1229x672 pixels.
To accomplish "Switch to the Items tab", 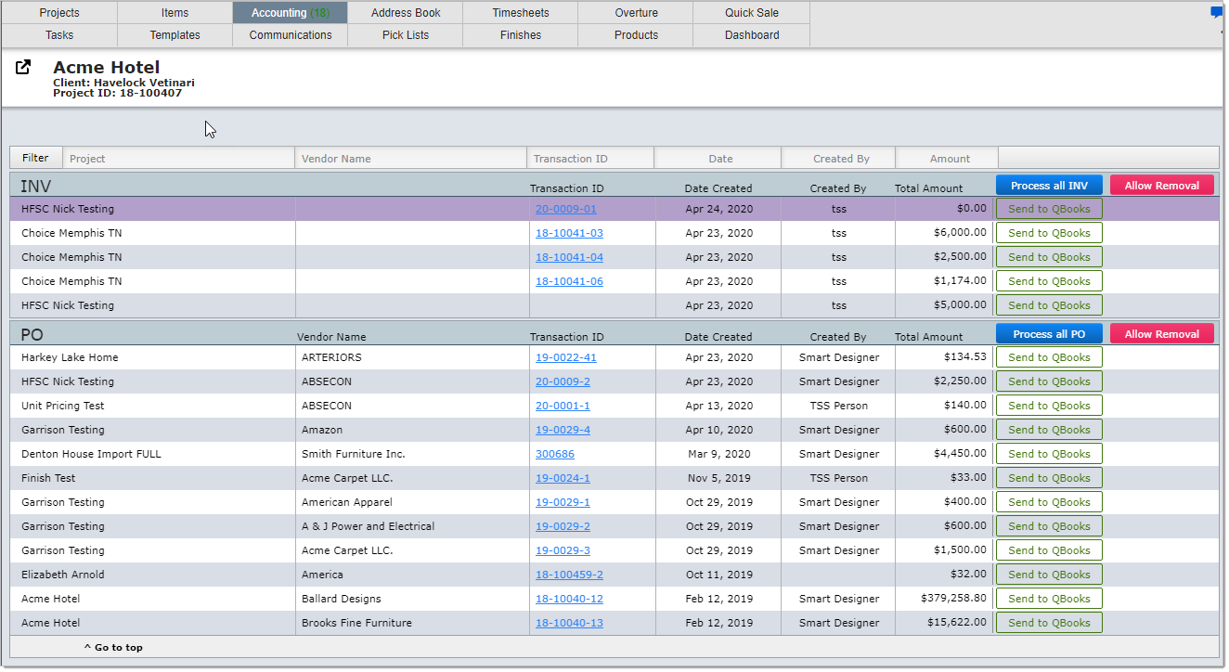I will coord(175,13).
